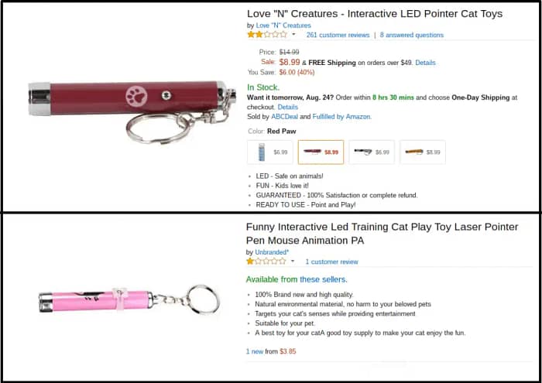The height and width of the screenshot is (383, 542).
Task: Expand rating dropdown arrow beside the one-star rating
Action: click(293, 262)
